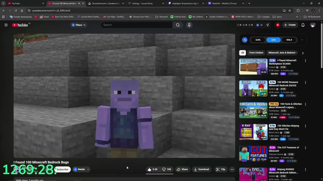Image resolution: width=323 pixels, height=181 pixels.
Task: Open the My Linktree bookmark
Action: [x=196, y=17]
